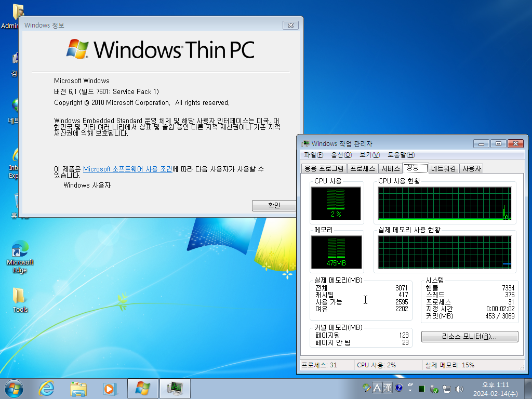Open the 도움말(H) menu
Viewport: 532px width, 399px height.
(401, 155)
